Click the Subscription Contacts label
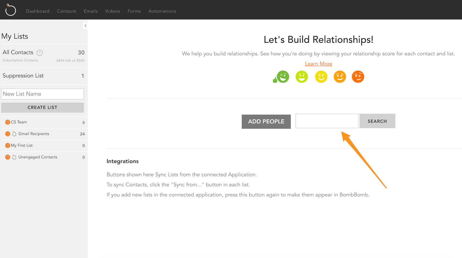Viewport: 462px width, 258px height. point(21,60)
